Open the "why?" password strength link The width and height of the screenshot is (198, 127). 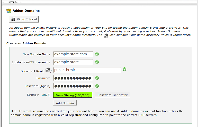coord(46,95)
